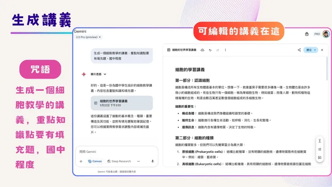The image size is (332, 187).
Task: Click the Gemini logo text
Action: pos(80,31)
